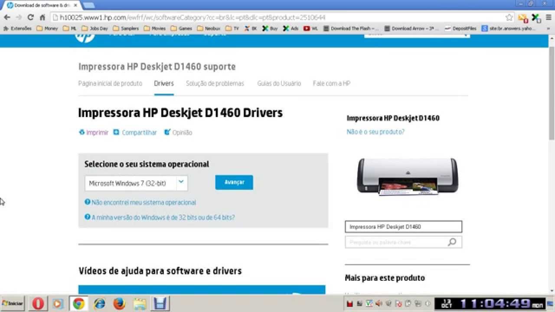The height and width of the screenshot is (312, 555).
Task: Click the Não é o seu produto link
Action: pos(375,132)
